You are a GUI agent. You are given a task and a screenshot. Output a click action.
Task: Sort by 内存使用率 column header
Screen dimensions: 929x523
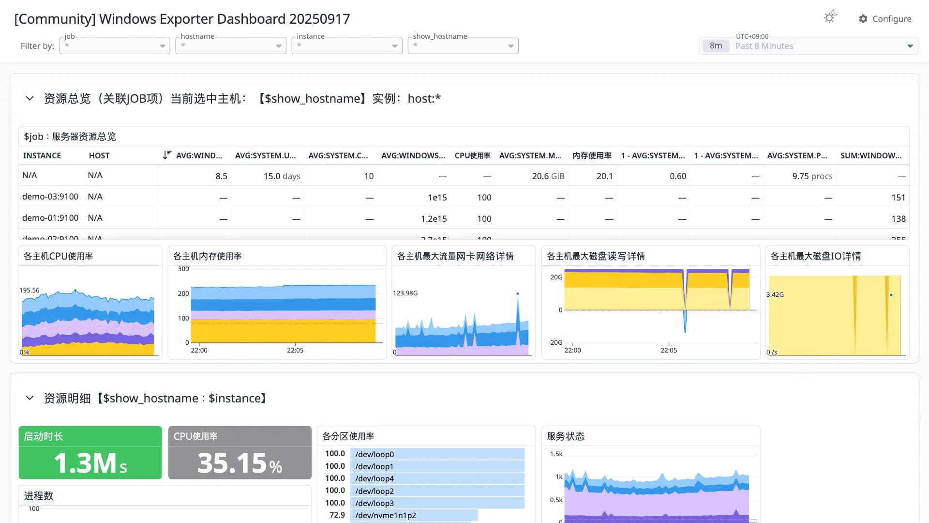pyautogui.click(x=592, y=155)
